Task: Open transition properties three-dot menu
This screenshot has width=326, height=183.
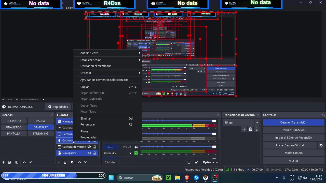Action: coord(257,129)
